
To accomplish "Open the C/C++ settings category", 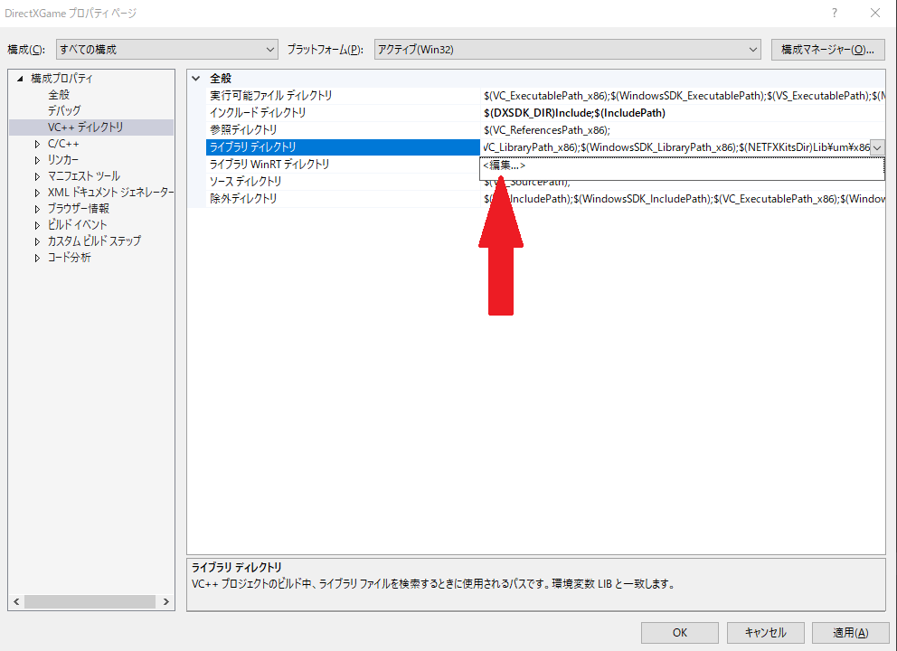I will point(63,144).
